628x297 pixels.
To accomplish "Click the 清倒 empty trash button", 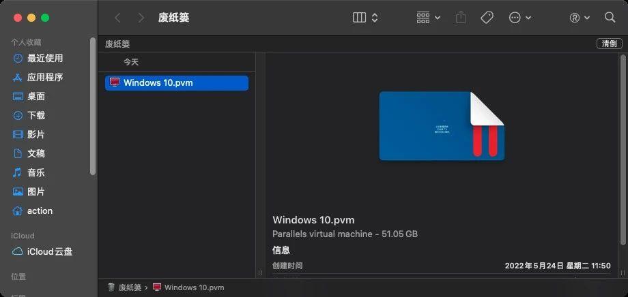I will click(x=609, y=44).
